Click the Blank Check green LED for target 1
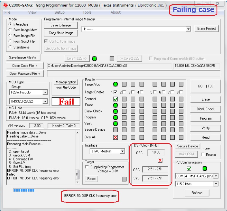 click(115, 111)
